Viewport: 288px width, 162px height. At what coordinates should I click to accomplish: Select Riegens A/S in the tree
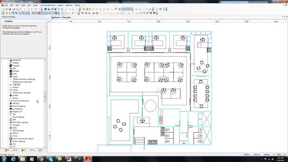[x=17, y=112]
